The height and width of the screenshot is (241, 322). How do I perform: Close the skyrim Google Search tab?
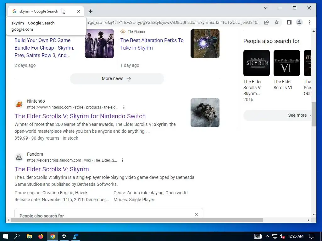pyautogui.click(x=78, y=11)
